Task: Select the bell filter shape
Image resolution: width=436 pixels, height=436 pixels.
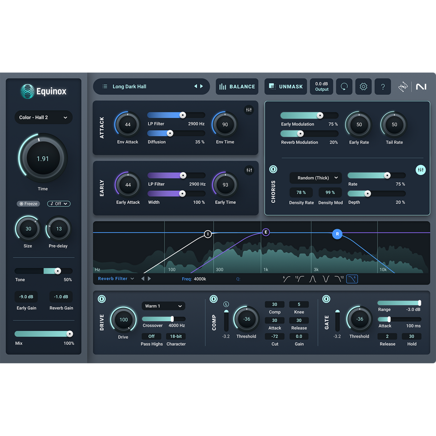Action: [x=312, y=279]
